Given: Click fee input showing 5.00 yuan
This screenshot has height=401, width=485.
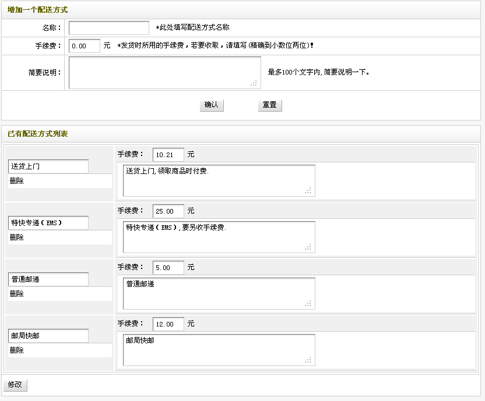Looking at the screenshot, I should coord(168,267).
